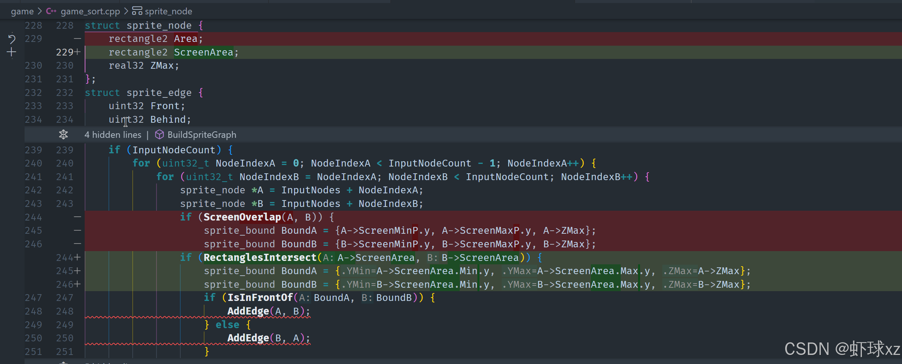Click the C++ file icon in breadcrumb

pos(51,11)
